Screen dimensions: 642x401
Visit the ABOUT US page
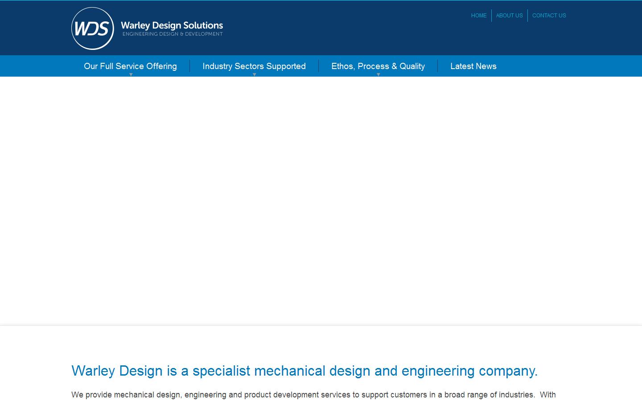509,15
